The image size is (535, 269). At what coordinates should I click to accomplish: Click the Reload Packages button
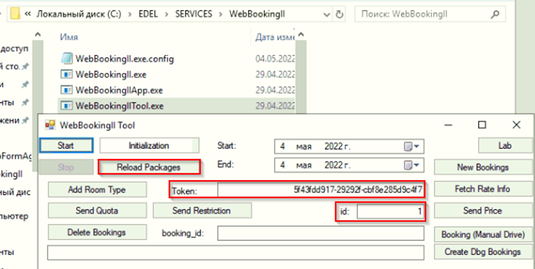click(x=148, y=167)
